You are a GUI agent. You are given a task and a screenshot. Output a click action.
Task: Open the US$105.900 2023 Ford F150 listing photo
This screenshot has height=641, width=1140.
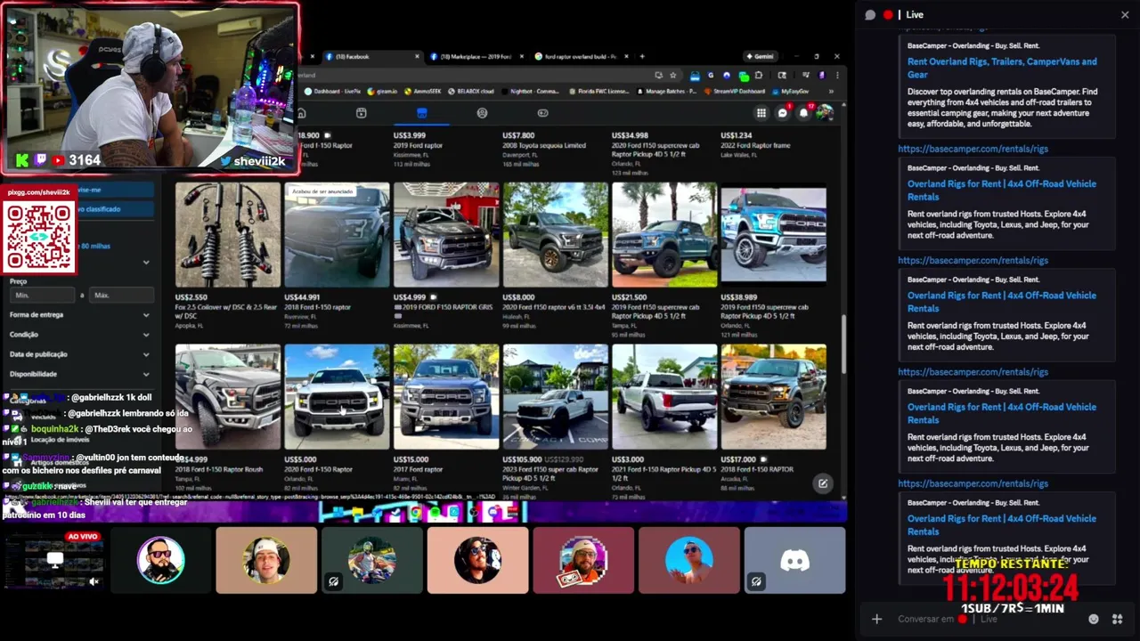click(555, 397)
